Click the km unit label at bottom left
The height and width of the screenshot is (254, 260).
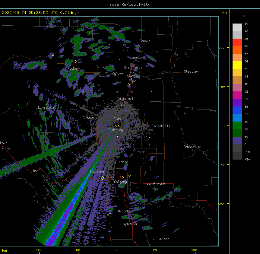point(5,250)
